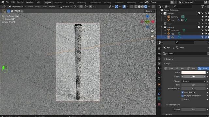Screen dimensions: 209x117
Task: Open the viewport View menu
Action: 30,6
